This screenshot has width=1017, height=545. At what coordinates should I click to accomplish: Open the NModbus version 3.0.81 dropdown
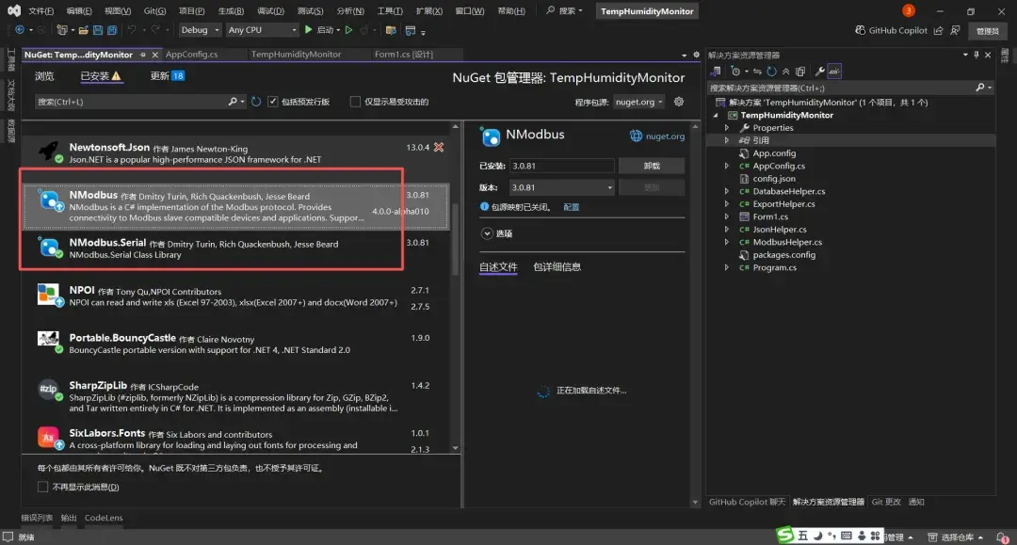coord(610,186)
